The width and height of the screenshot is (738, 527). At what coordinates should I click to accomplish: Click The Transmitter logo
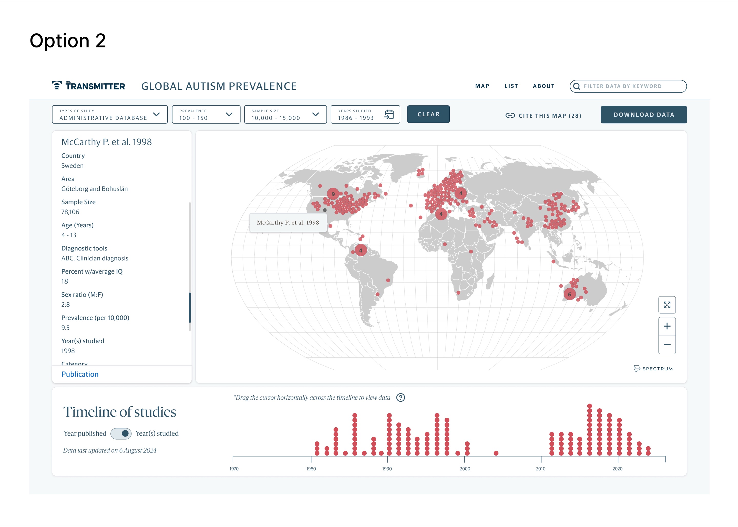88,86
